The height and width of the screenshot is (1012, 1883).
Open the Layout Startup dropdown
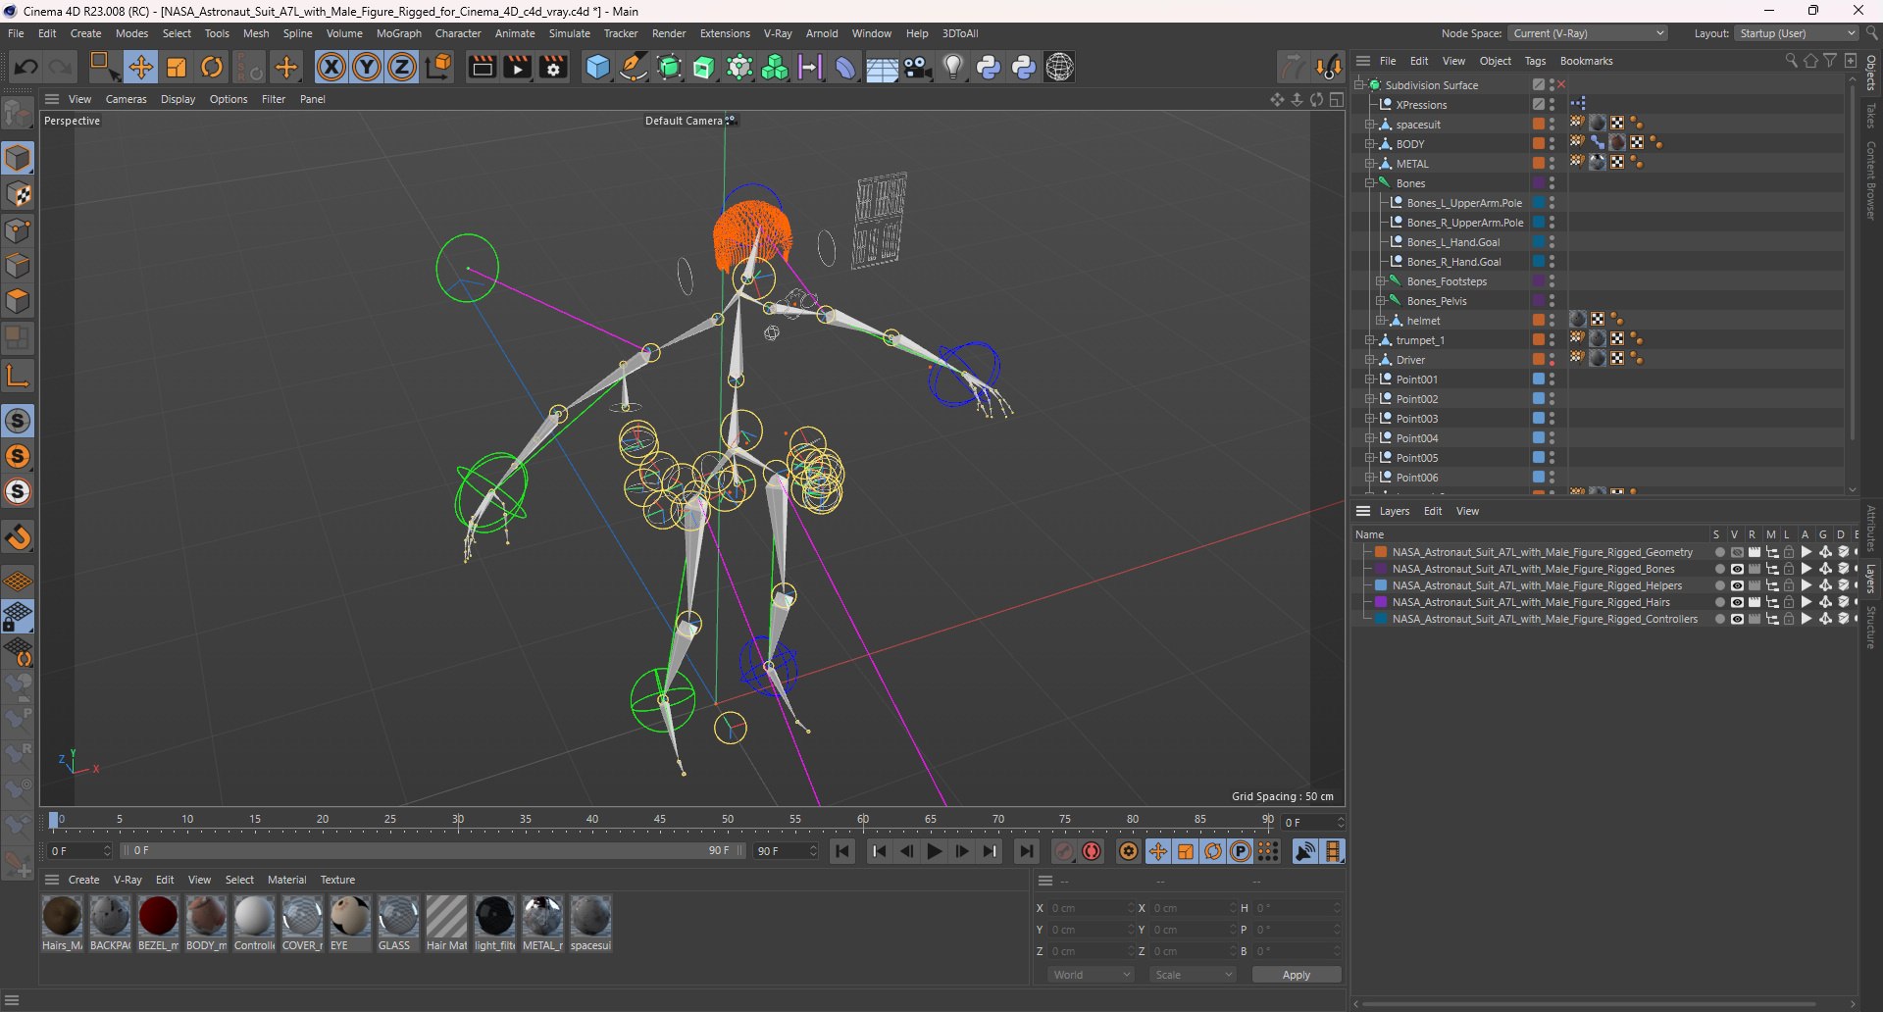[x=1796, y=33]
